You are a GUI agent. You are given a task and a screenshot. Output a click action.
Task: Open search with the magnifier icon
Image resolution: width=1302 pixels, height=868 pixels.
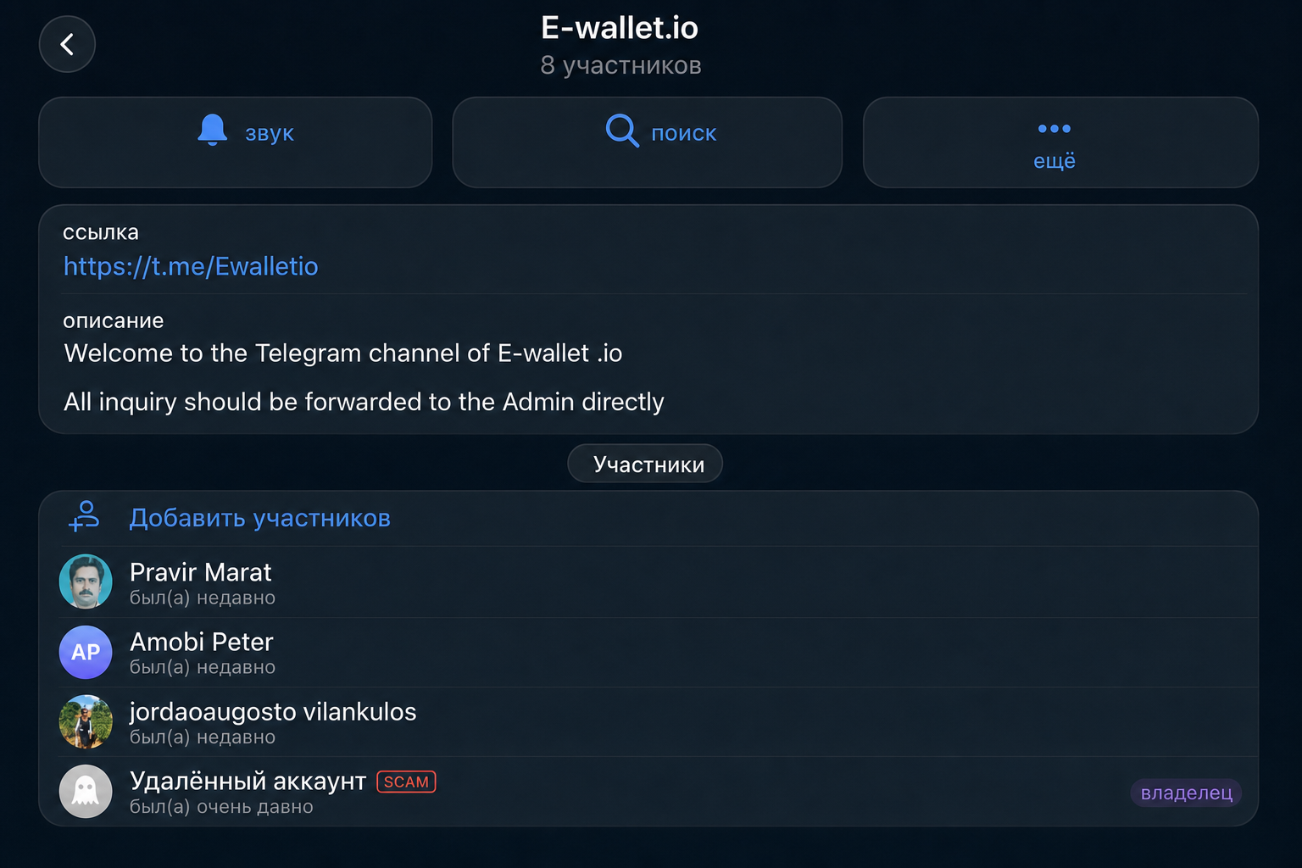point(621,131)
